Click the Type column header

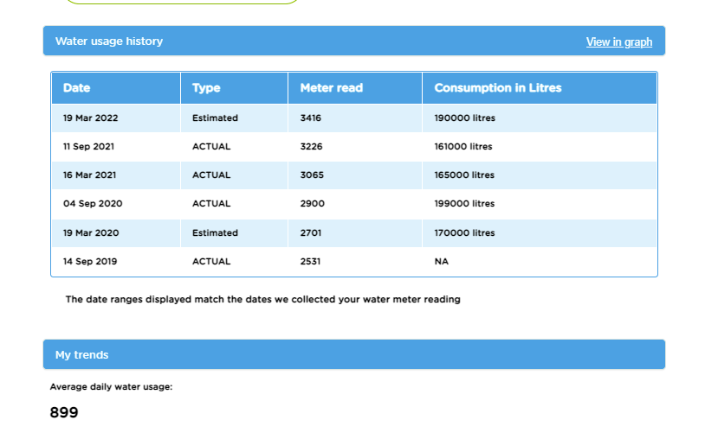coord(206,88)
